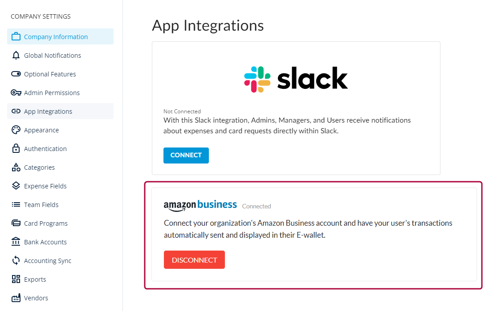Click the Slack logo image
The image size is (485, 311).
(x=296, y=80)
